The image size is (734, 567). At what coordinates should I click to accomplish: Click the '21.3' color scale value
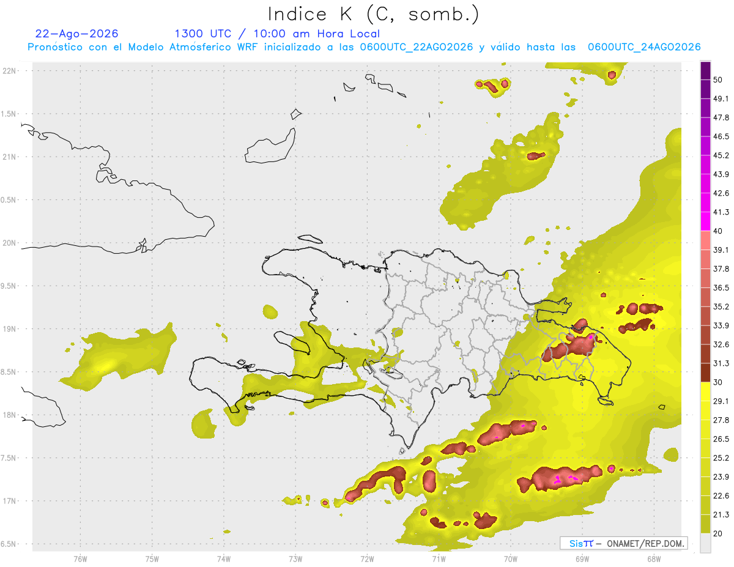click(x=722, y=515)
